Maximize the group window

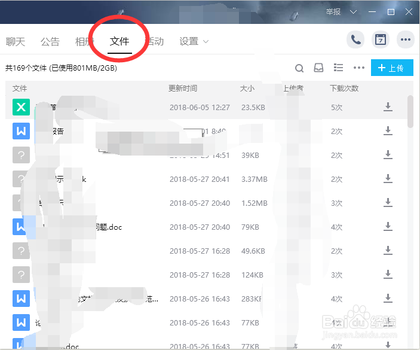[391, 12]
